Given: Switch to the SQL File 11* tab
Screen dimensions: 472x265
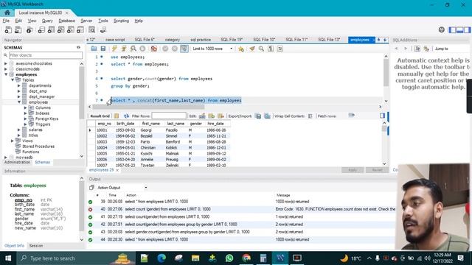Looking at the screenshot, I should (x=296, y=40).
